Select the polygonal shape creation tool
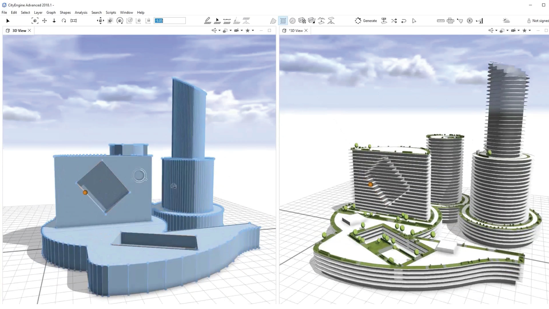This screenshot has width=549, height=309. coord(273,21)
